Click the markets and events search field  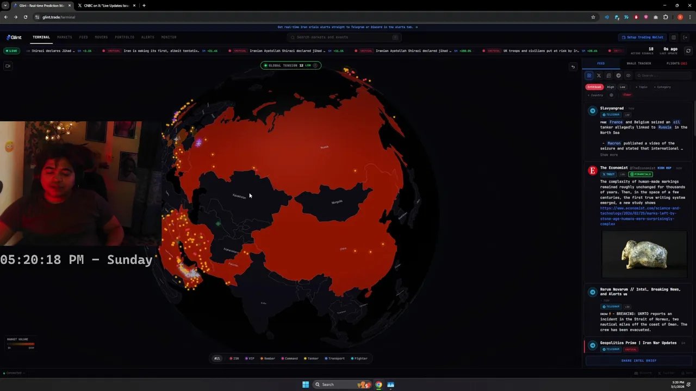[x=345, y=37]
